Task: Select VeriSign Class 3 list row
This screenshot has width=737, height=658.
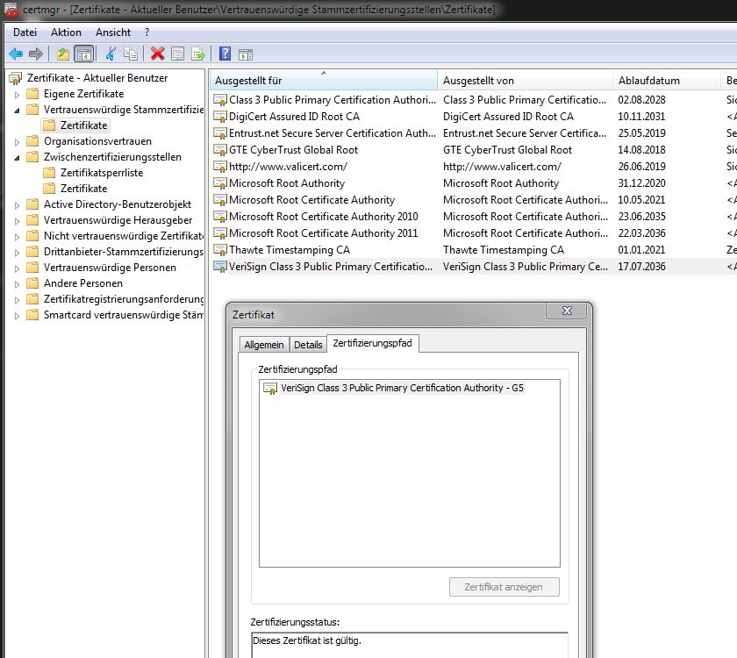Action: [473, 267]
